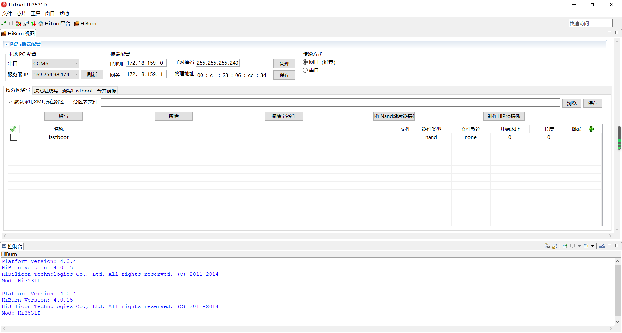Check the fastboot partition row checkbox
This screenshot has height=333, width=622.
tap(13, 137)
